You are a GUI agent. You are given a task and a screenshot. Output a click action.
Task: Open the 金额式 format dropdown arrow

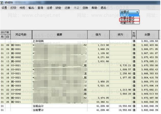pyautogui.click(x=137, y=12)
